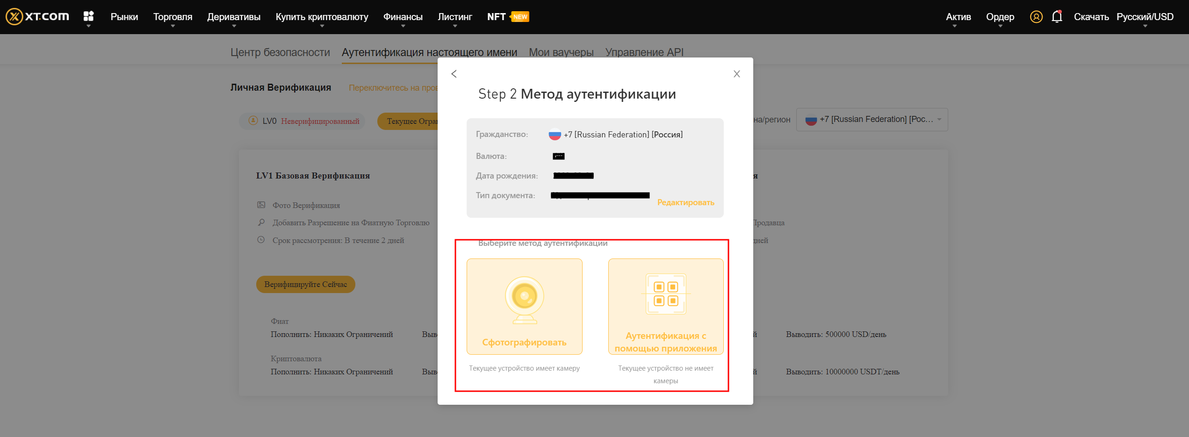Open the Рынки menu

tap(124, 17)
